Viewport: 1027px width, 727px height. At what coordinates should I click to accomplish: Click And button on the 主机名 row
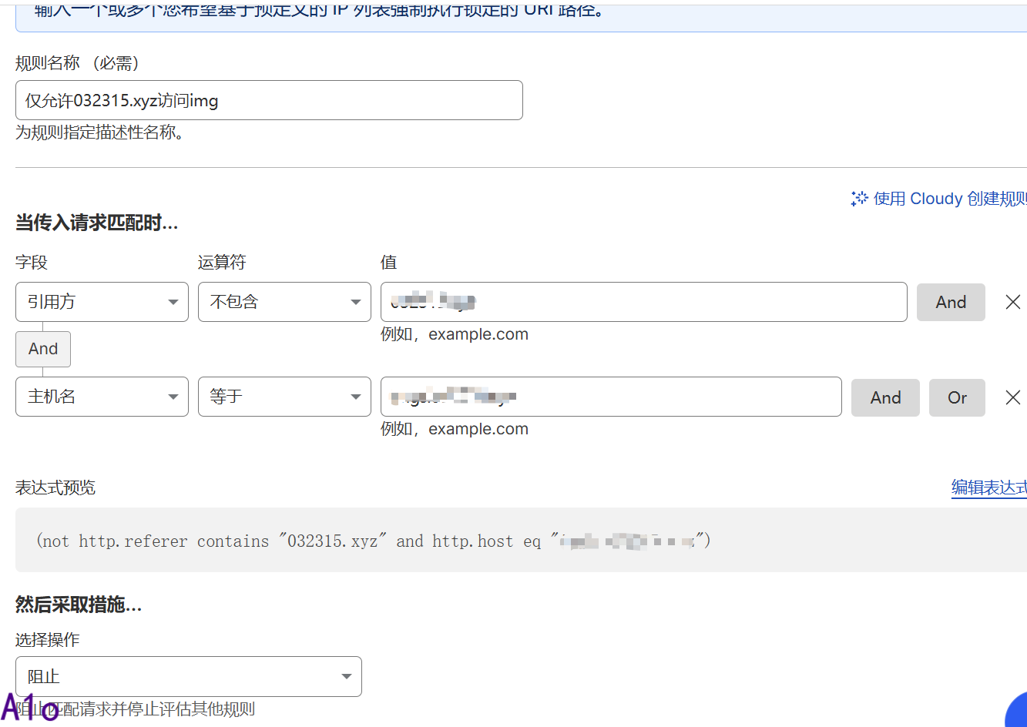pyautogui.click(x=885, y=397)
